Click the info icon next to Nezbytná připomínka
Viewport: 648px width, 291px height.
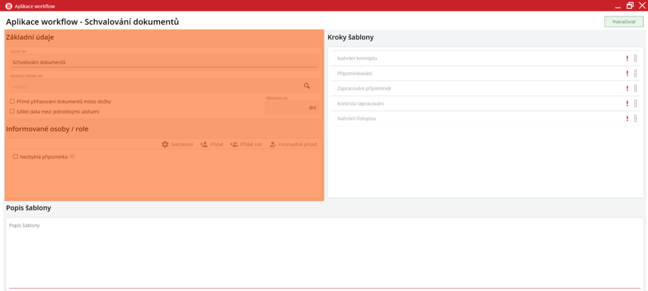(73, 156)
